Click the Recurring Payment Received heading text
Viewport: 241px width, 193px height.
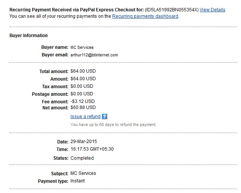tap(77, 10)
